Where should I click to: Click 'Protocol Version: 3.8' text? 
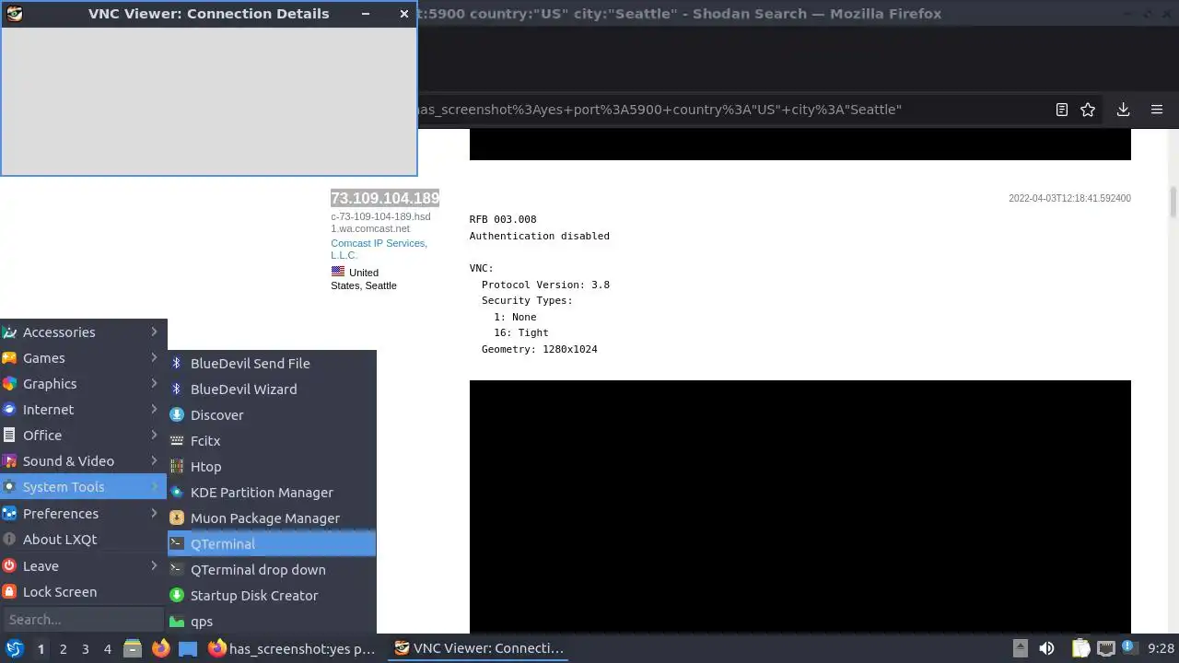coord(545,285)
